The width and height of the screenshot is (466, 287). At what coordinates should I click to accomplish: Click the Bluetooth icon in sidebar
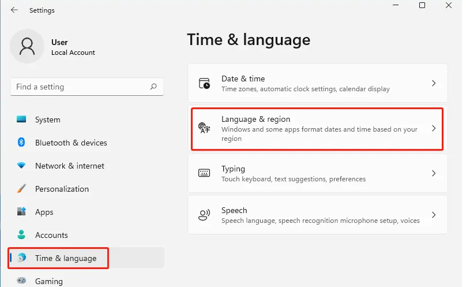coord(21,142)
